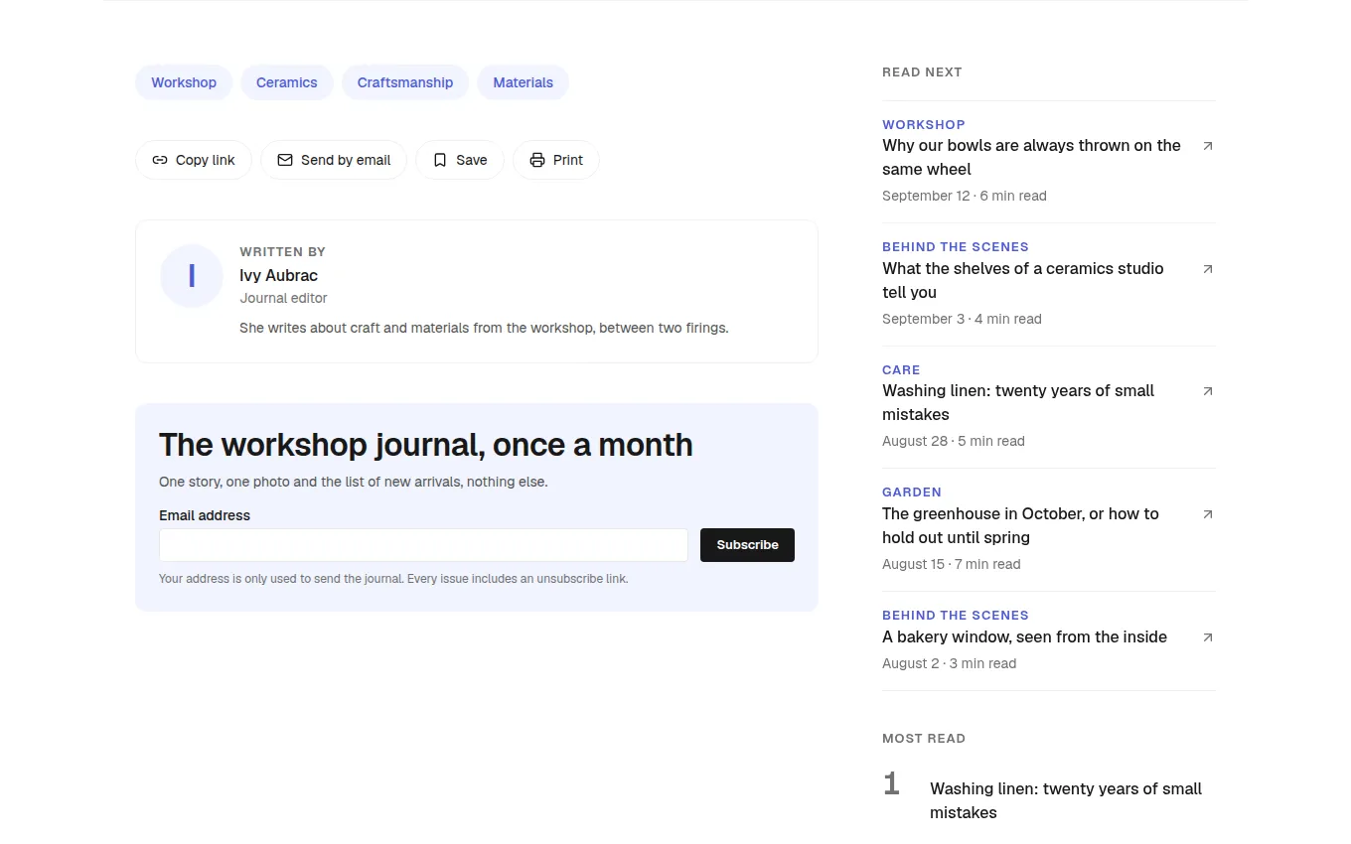Click arrow icon beside 'The greenhouse in October'

1208,514
